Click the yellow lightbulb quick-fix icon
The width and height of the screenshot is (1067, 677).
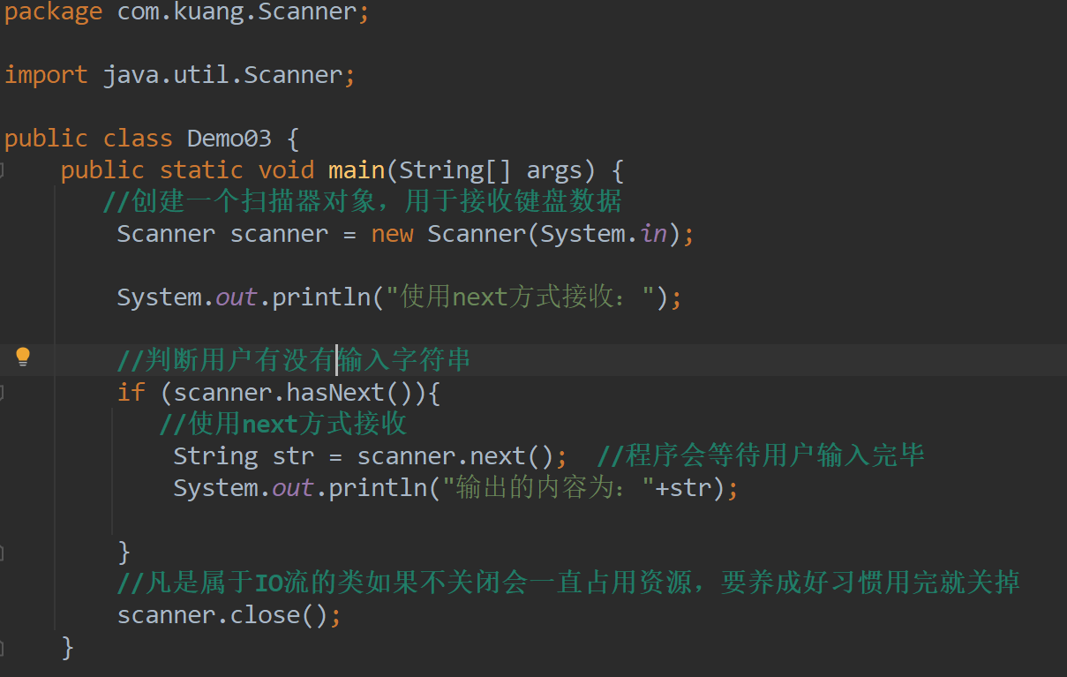[x=23, y=357]
